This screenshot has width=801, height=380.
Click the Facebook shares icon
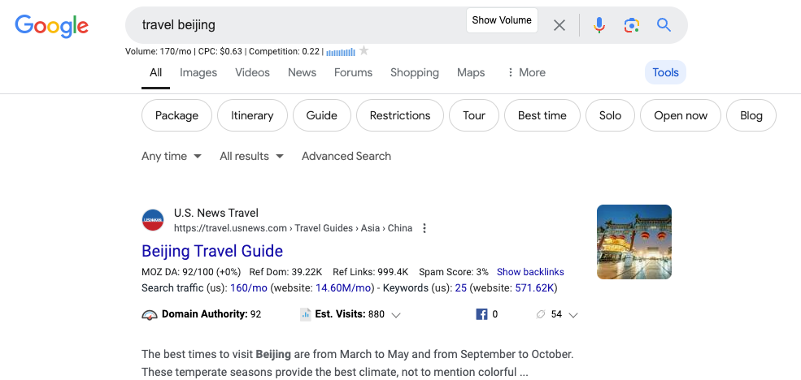[x=481, y=314]
